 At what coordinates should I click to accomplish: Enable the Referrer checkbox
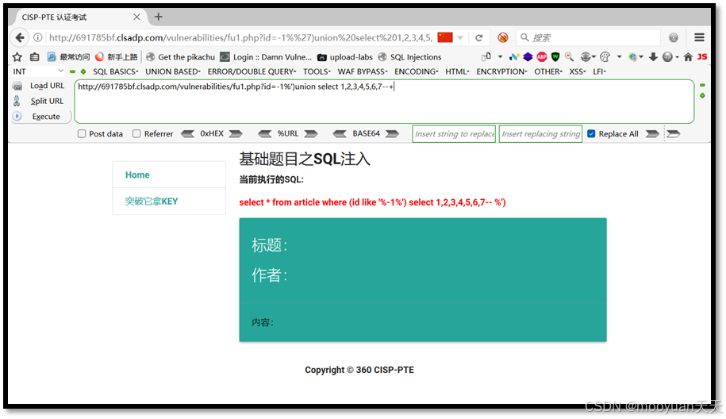pyautogui.click(x=136, y=134)
